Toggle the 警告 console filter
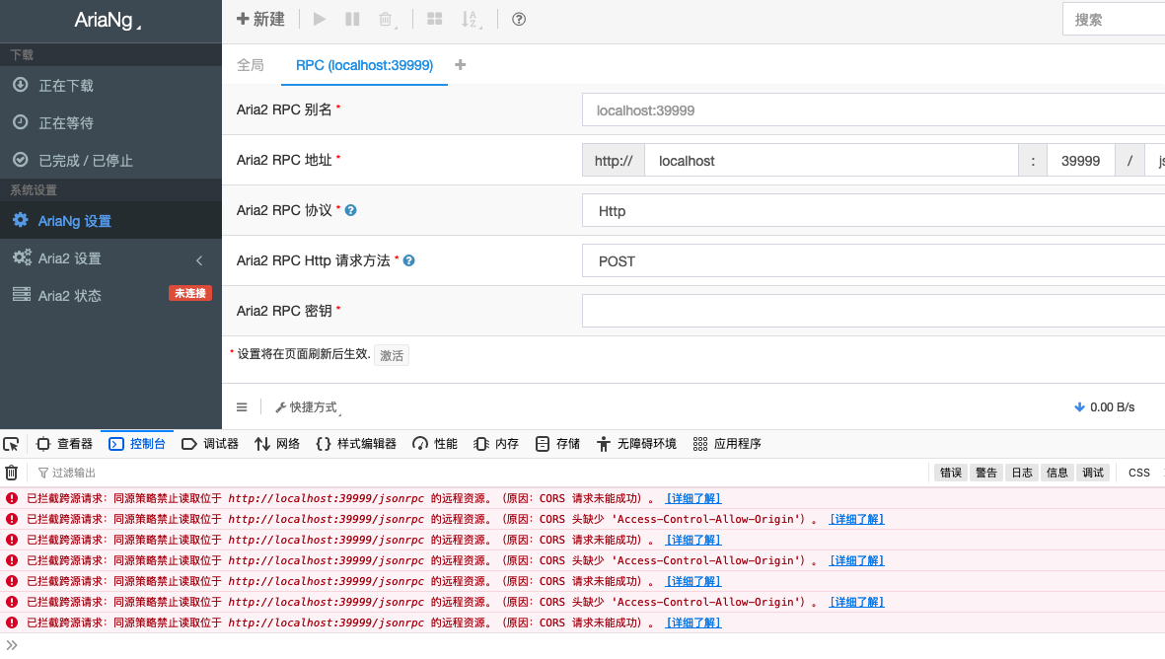Image resolution: width=1165 pixels, height=659 pixels. (x=985, y=472)
